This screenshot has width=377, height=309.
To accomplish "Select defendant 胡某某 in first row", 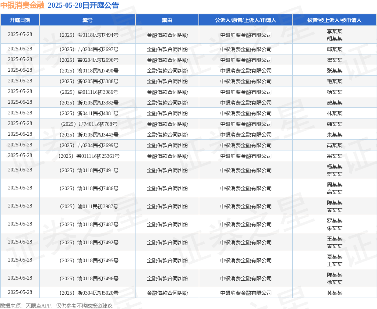I will pyautogui.click(x=334, y=39).
